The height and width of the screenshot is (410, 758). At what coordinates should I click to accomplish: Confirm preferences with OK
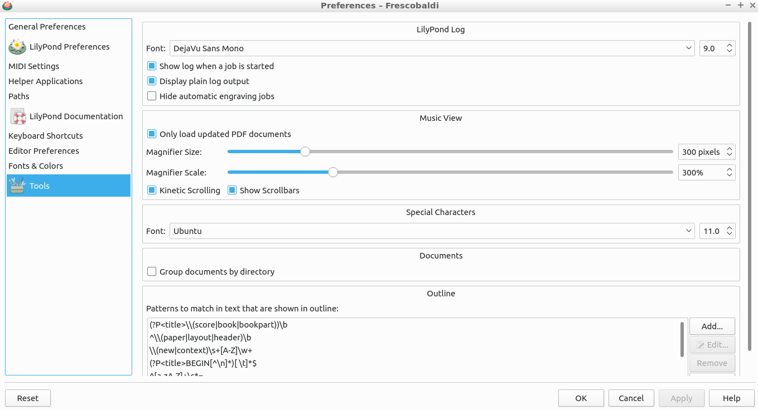click(x=581, y=398)
